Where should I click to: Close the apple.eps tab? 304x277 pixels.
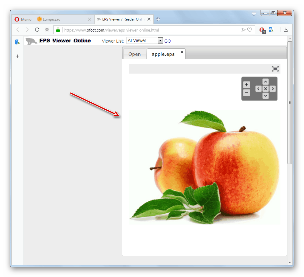(182, 52)
